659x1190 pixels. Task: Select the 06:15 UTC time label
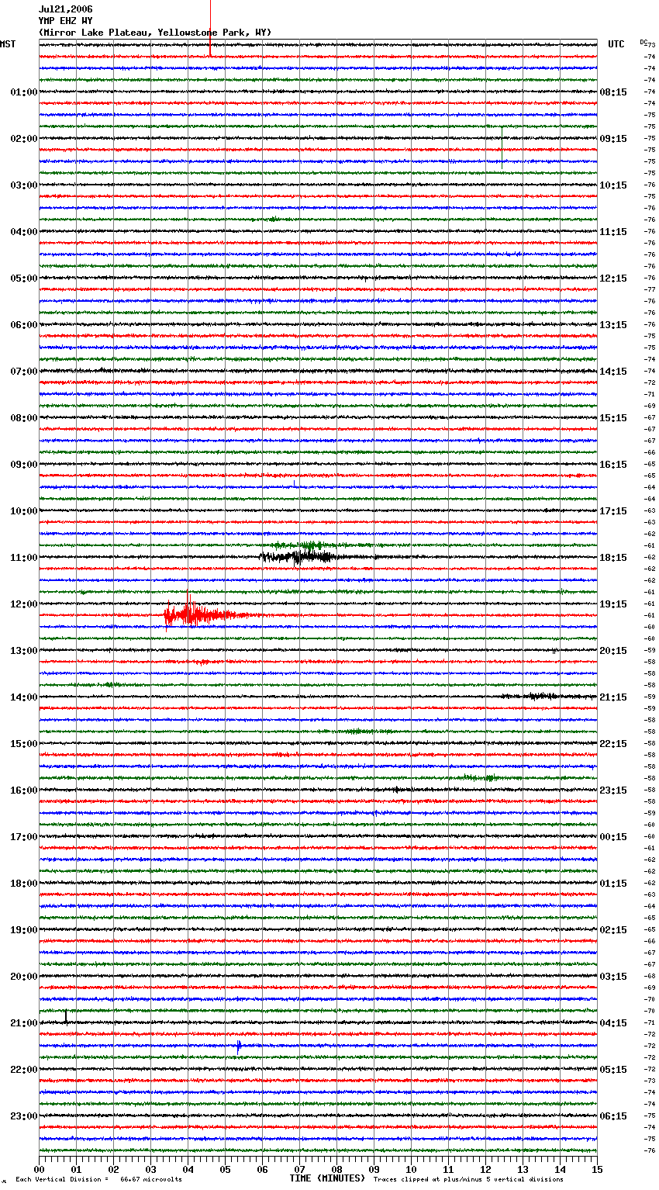pyautogui.click(x=613, y=1116)
